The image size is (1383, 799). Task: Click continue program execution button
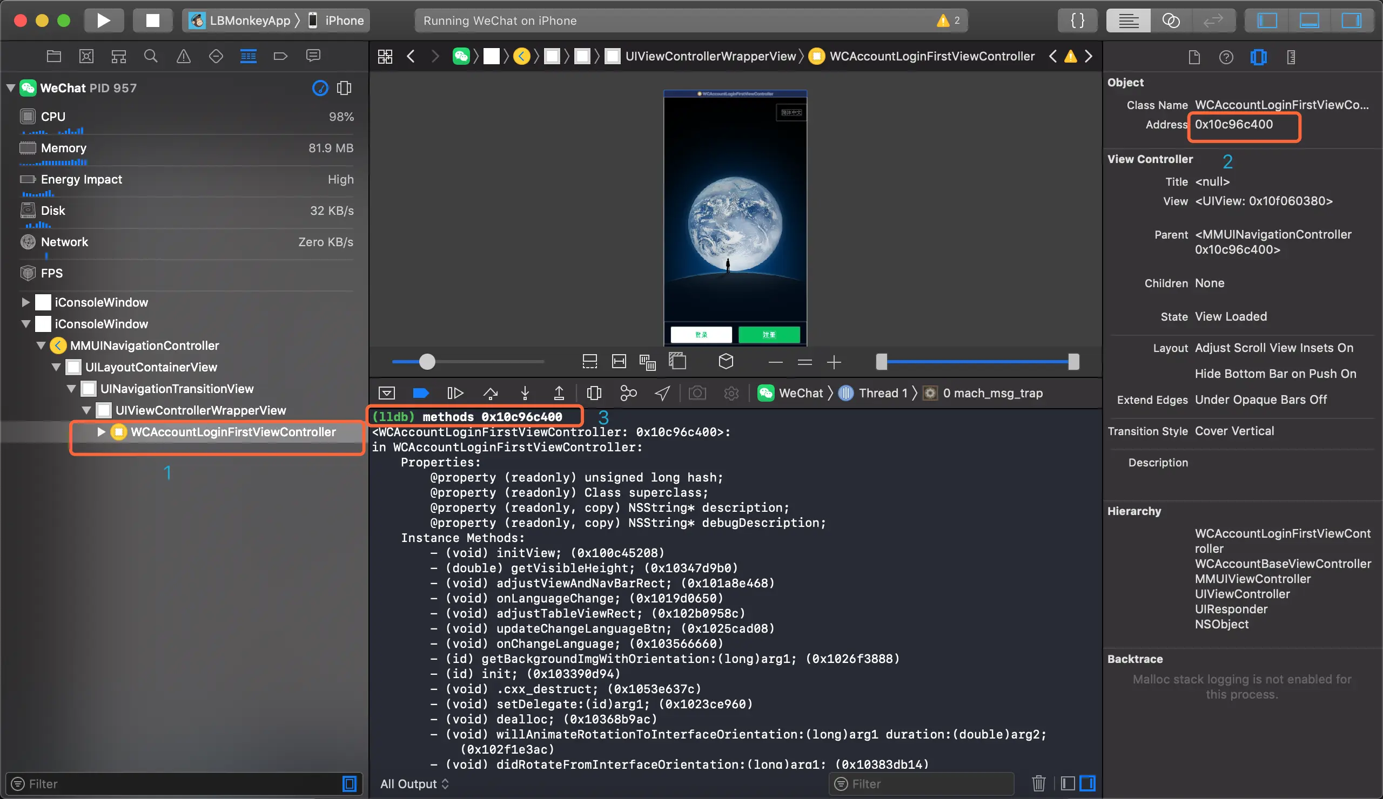[x=455, y=392]
